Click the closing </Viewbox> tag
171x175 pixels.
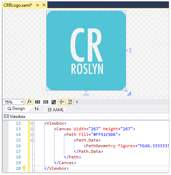click(57, 168)
